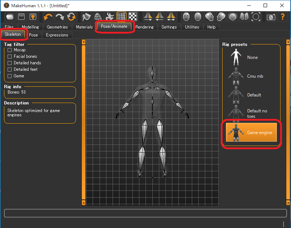Click the Redo arrow icon

coord(60,17)
